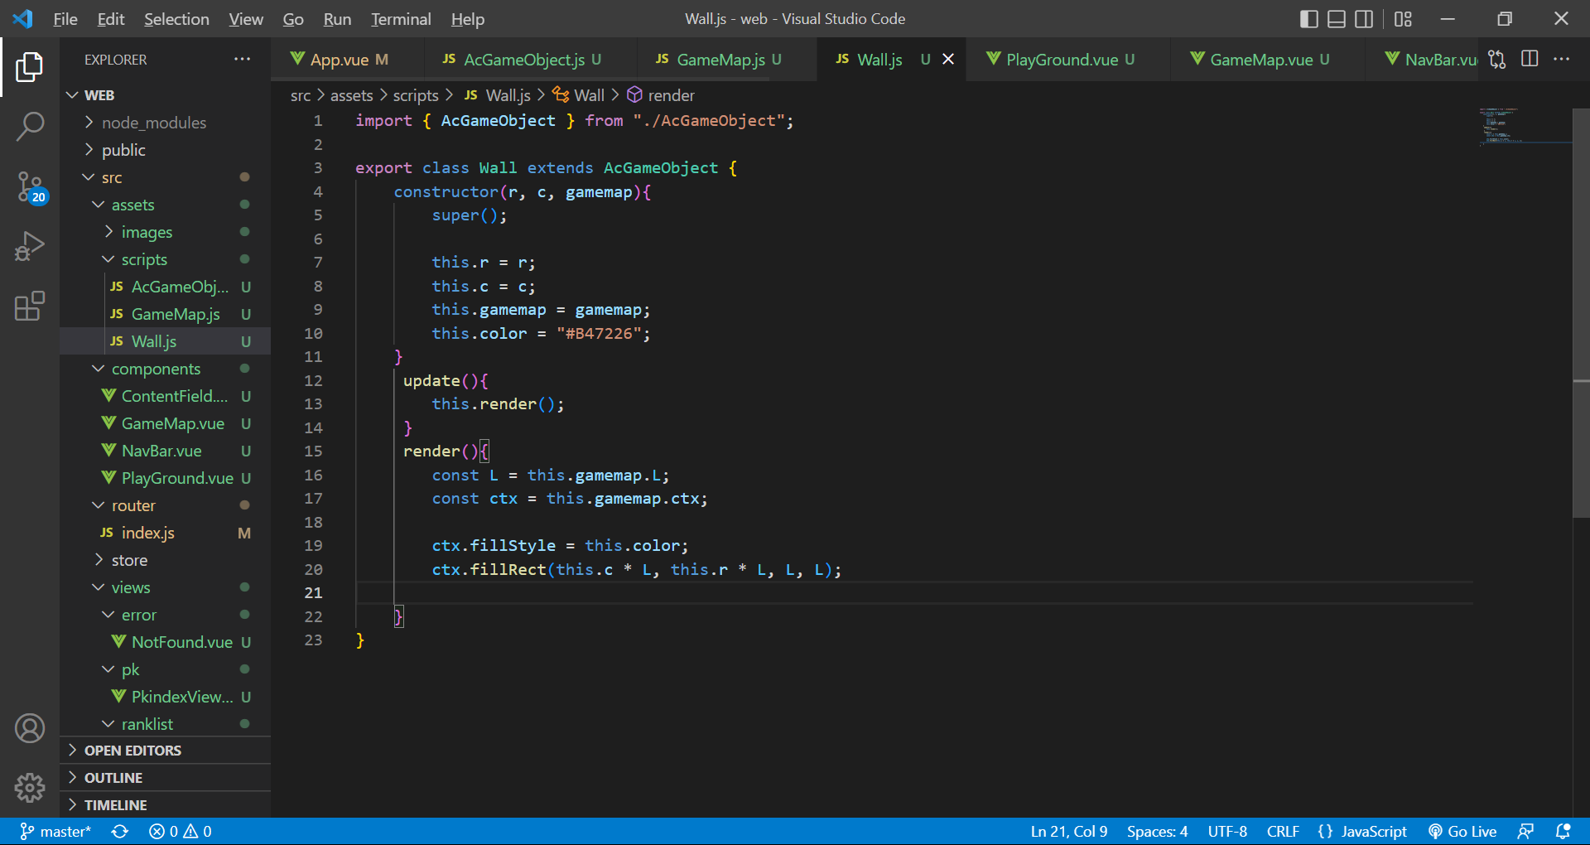Open the Search view icon
Viewport: 1590px width, 845px height.
[30, 127]
